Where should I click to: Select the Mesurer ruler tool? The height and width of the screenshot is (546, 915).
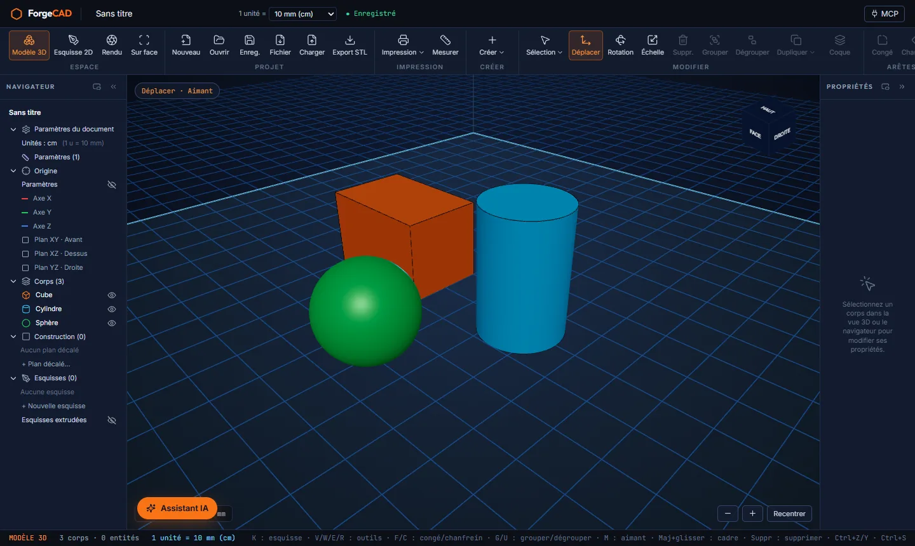tap(445, 45)
